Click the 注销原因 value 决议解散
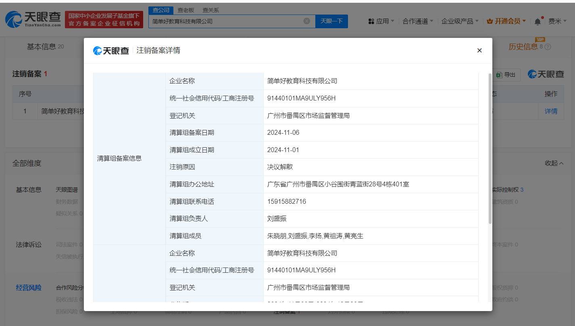Viewport: 575px width, 326px height. point(280,167)
